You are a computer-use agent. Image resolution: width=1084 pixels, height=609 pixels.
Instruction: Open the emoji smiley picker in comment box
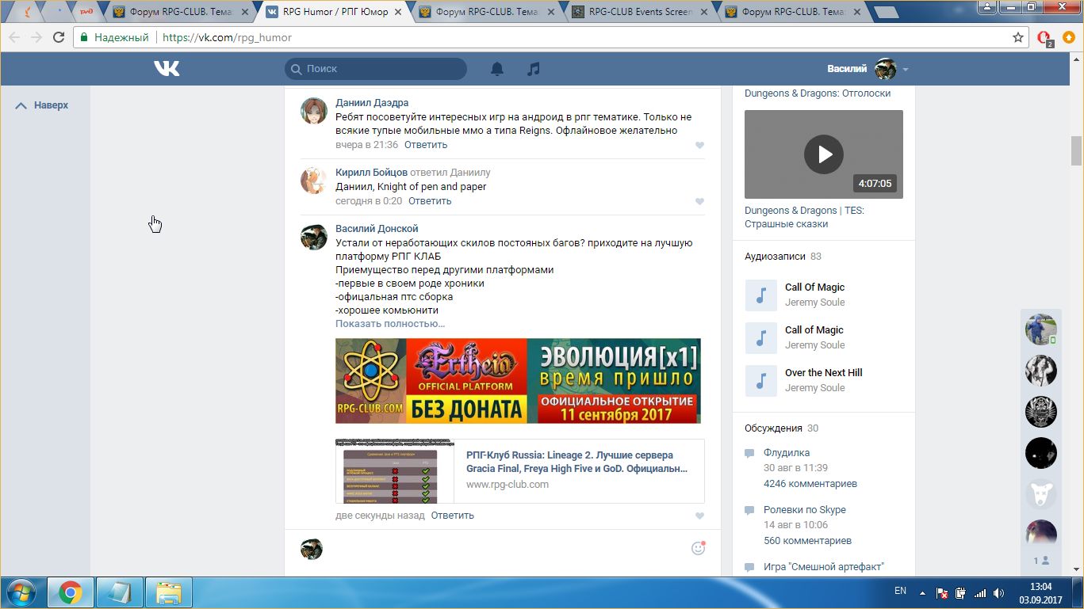click(698, 548)
